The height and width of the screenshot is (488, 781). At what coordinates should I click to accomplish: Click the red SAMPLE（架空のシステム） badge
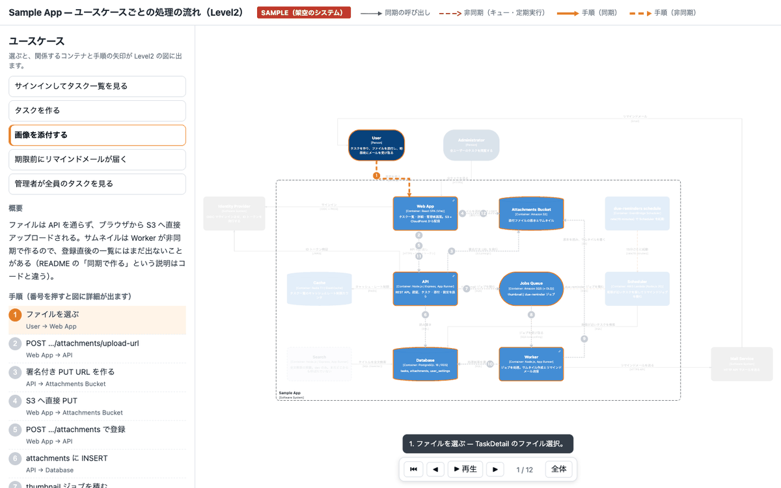click(304, 12)
